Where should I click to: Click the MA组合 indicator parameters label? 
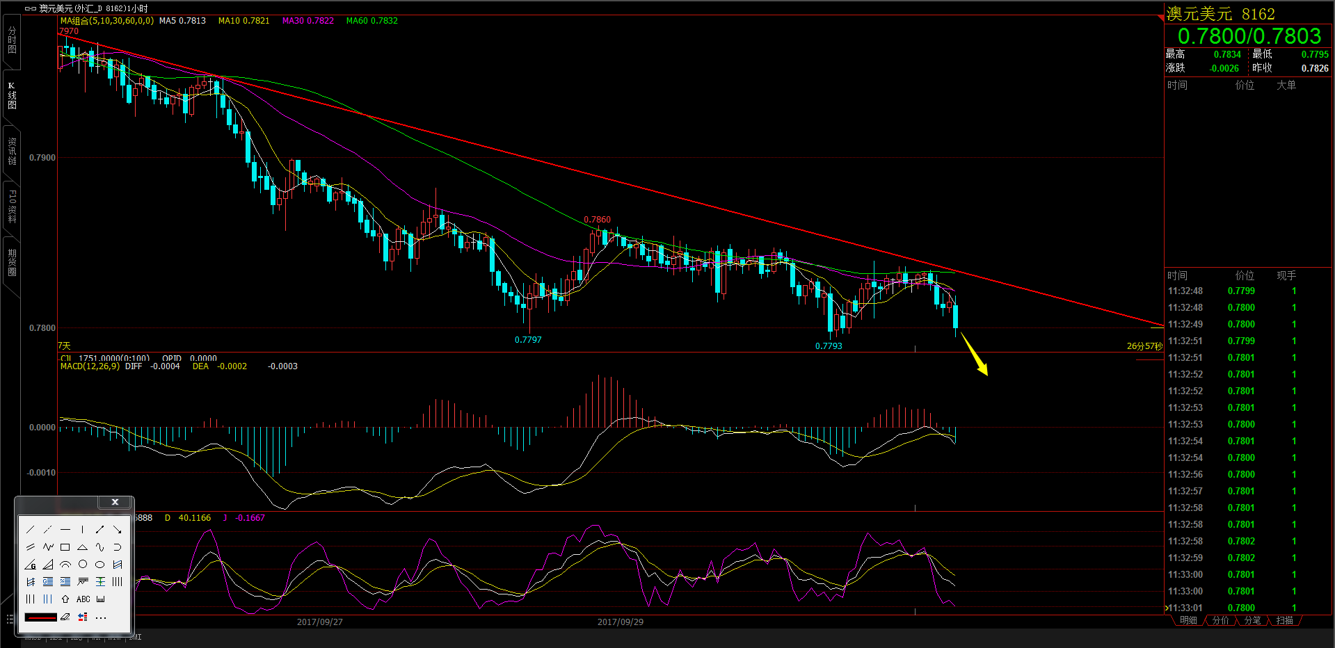(x=107, y=21)
